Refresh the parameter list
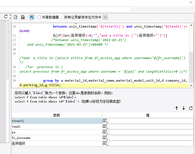 coord(191,108)
